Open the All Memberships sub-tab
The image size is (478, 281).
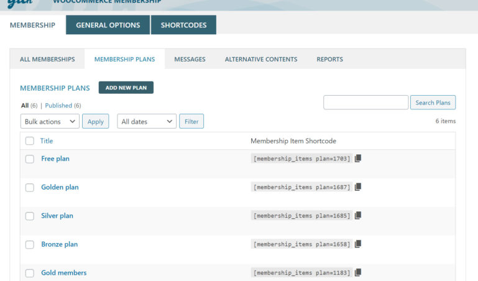[47, 59]
